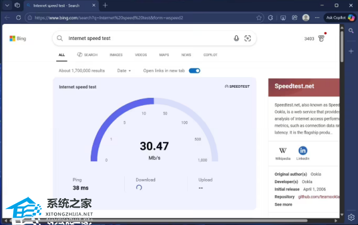Switch to the Images tab
Viewport: 358px width, 225px height.
(x=116, y=55)
